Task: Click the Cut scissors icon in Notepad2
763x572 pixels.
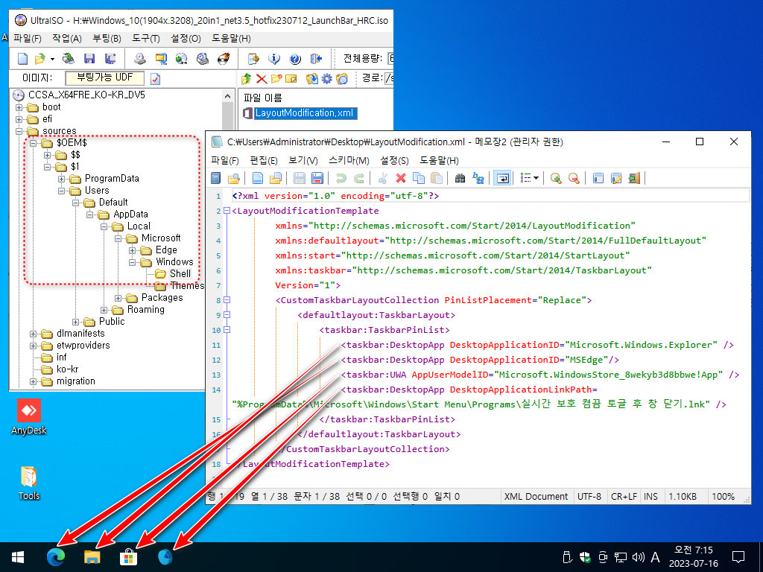Action: tap(382, 179)
